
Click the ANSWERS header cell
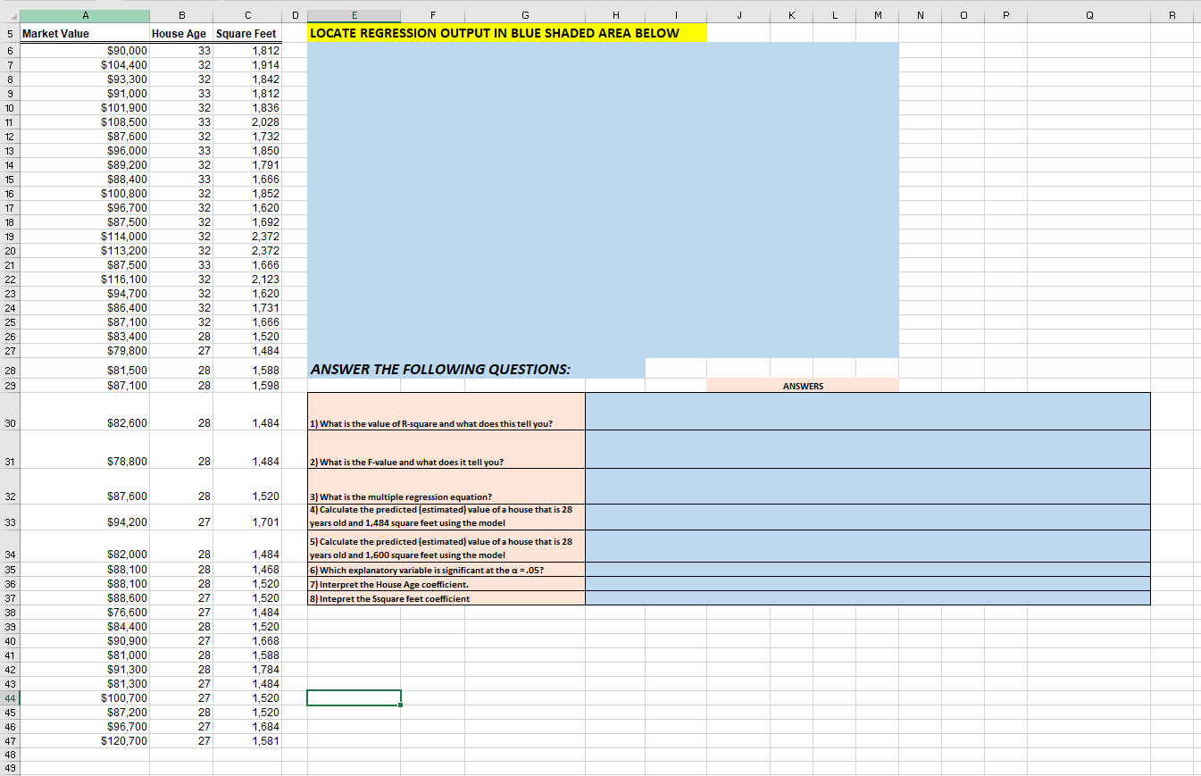point(801,385)
